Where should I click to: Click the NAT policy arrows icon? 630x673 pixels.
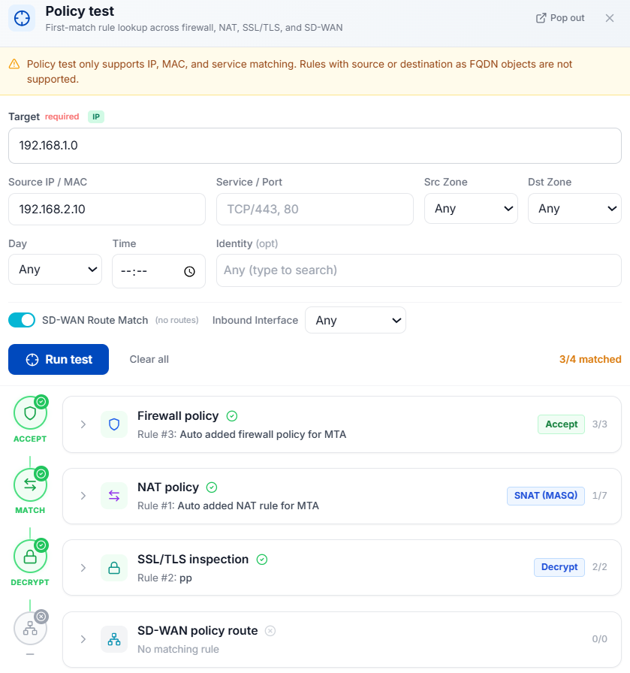click(114, 496)
